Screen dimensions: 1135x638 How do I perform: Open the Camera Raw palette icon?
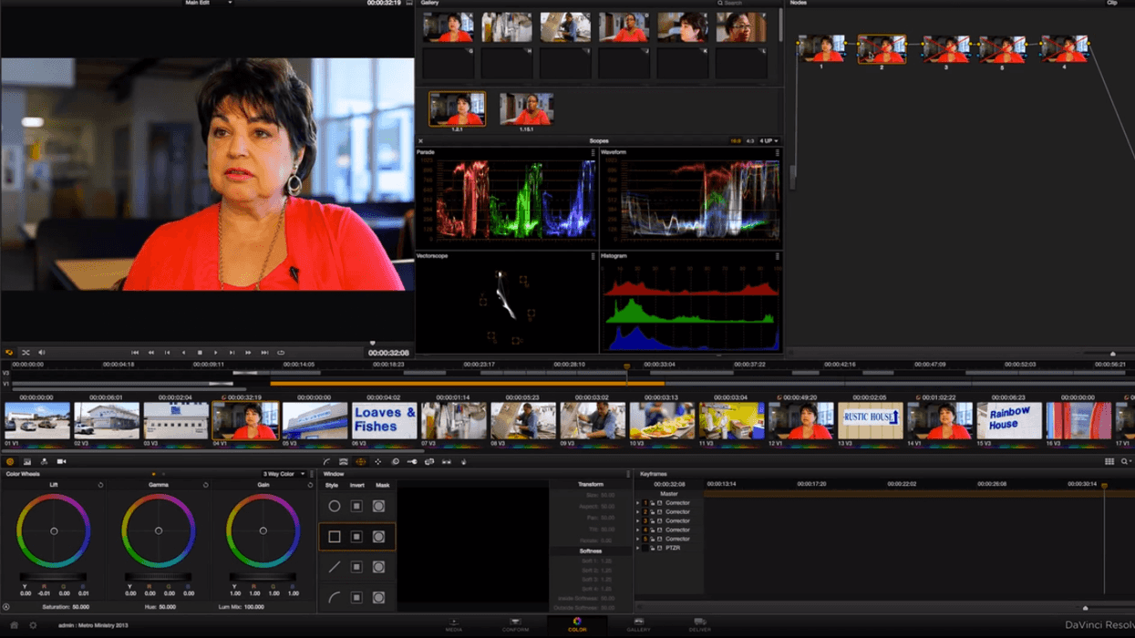click(x=61, y=462)
